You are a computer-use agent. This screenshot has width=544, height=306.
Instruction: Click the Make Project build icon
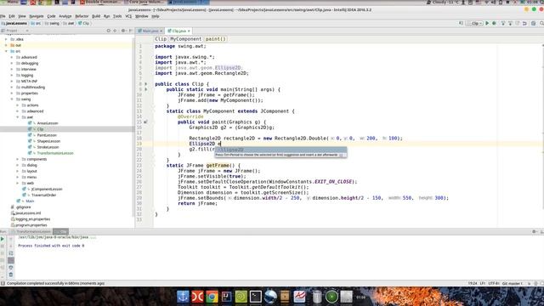click(461, 23)
